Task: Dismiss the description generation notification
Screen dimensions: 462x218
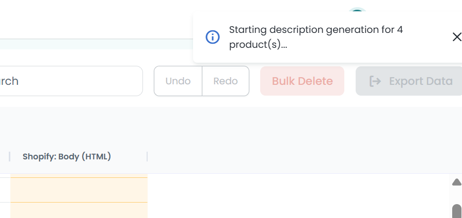Action: 456,37
